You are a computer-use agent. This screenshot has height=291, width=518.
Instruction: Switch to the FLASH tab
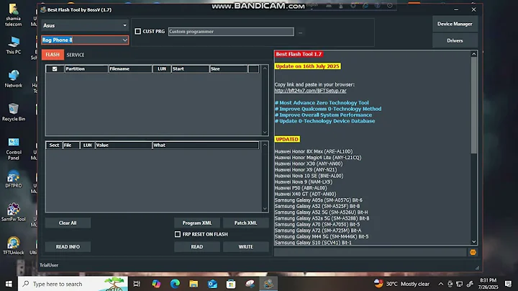tap(53, 55)
